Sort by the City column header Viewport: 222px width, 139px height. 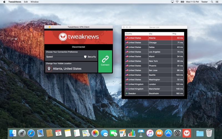(160, 34)
